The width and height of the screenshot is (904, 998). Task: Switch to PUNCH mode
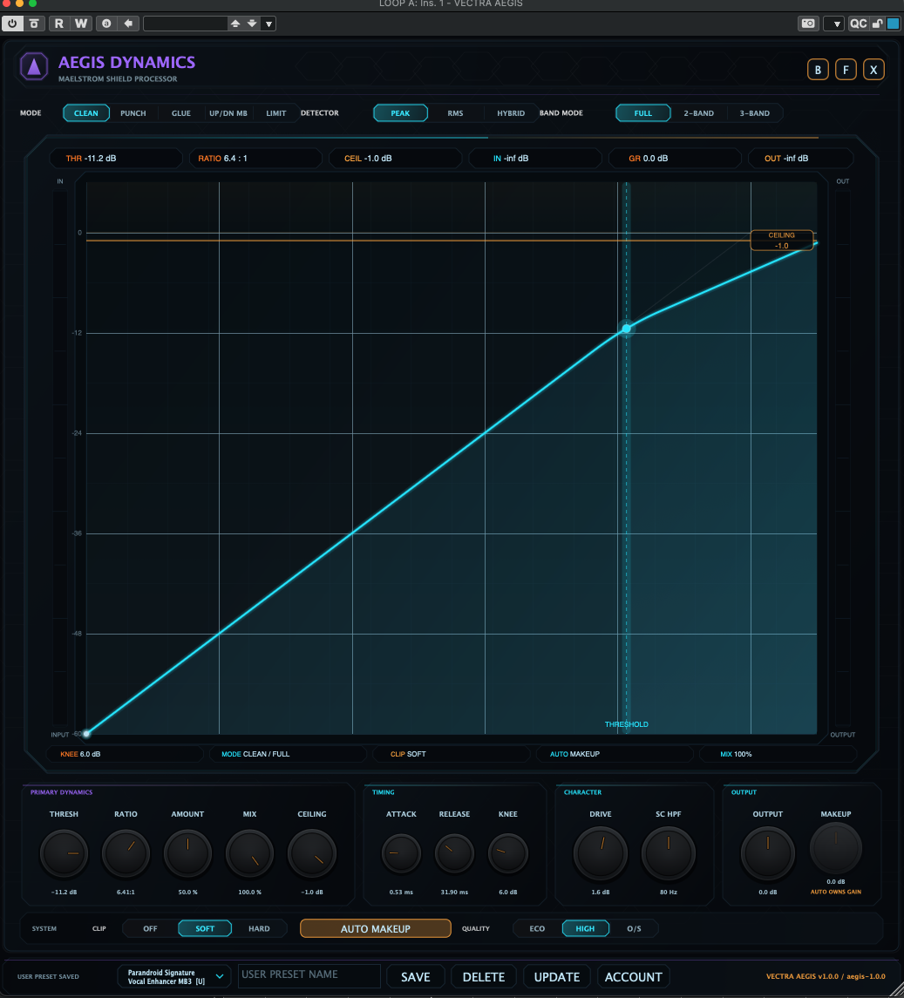click(x=133, y=113)
